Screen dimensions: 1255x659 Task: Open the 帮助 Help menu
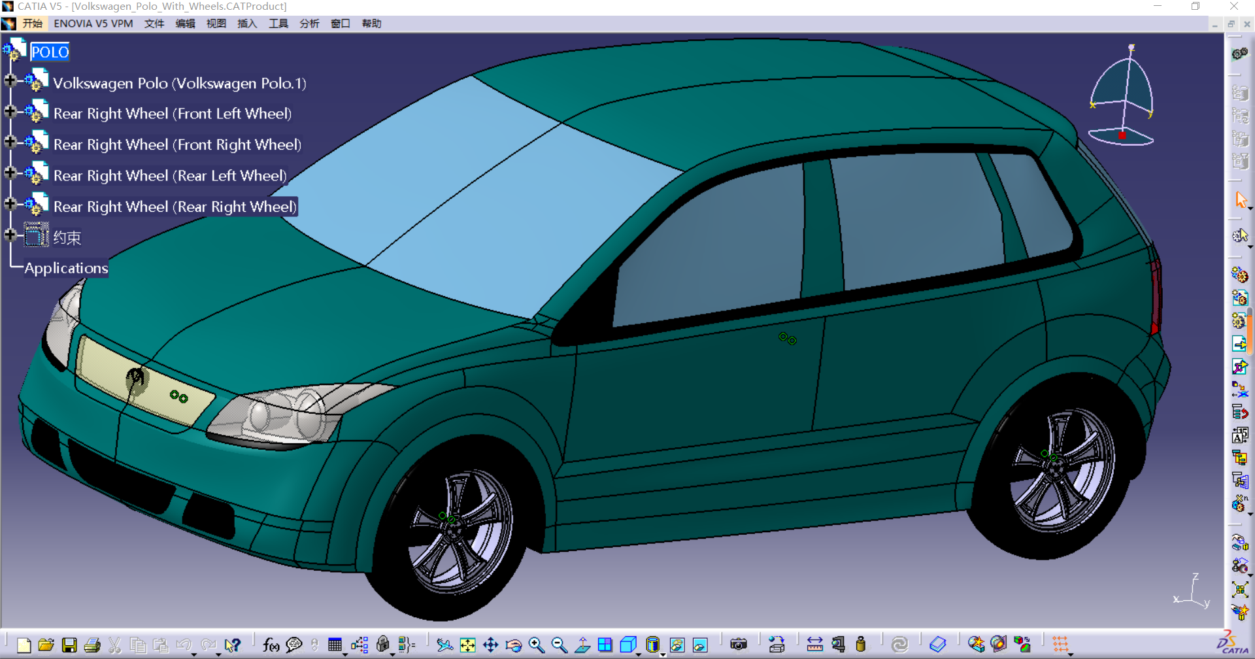[371, 24]
